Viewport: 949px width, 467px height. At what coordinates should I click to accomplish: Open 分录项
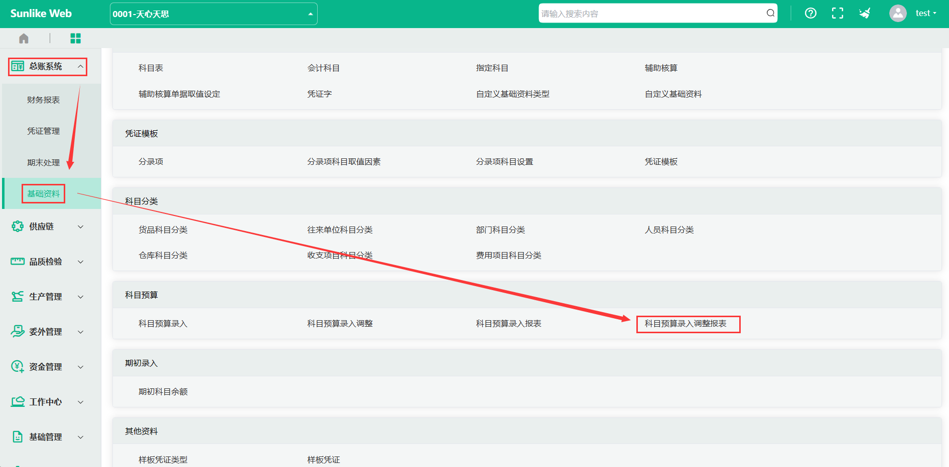point(151,162)
